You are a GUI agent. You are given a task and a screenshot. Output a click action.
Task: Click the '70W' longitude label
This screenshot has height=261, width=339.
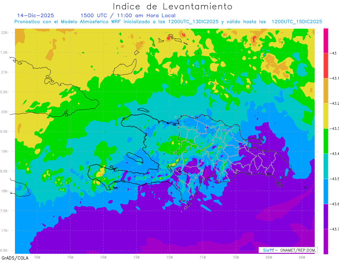(x=236, y=257)
